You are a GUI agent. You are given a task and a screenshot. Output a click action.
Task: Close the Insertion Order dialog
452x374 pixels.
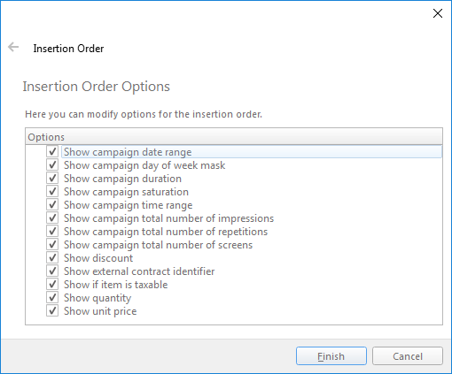tap(438, 13)
